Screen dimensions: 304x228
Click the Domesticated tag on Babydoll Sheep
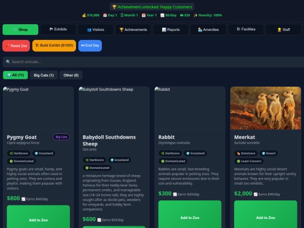click(x=97, y=168)
